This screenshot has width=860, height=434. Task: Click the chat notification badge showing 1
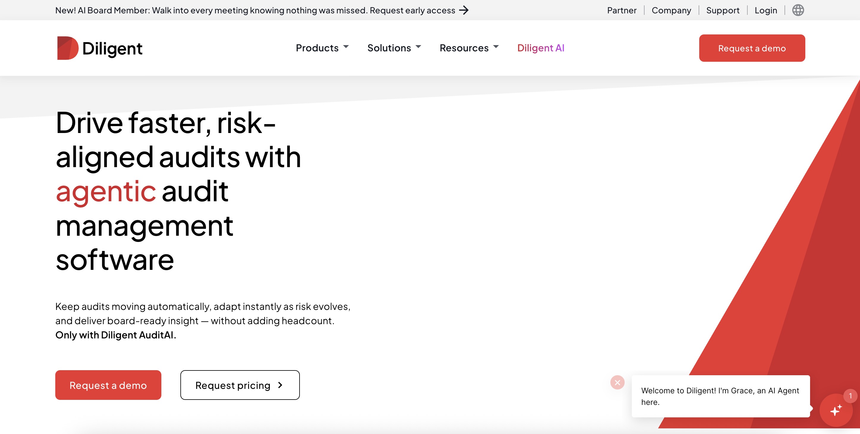(x=850, y=396)
